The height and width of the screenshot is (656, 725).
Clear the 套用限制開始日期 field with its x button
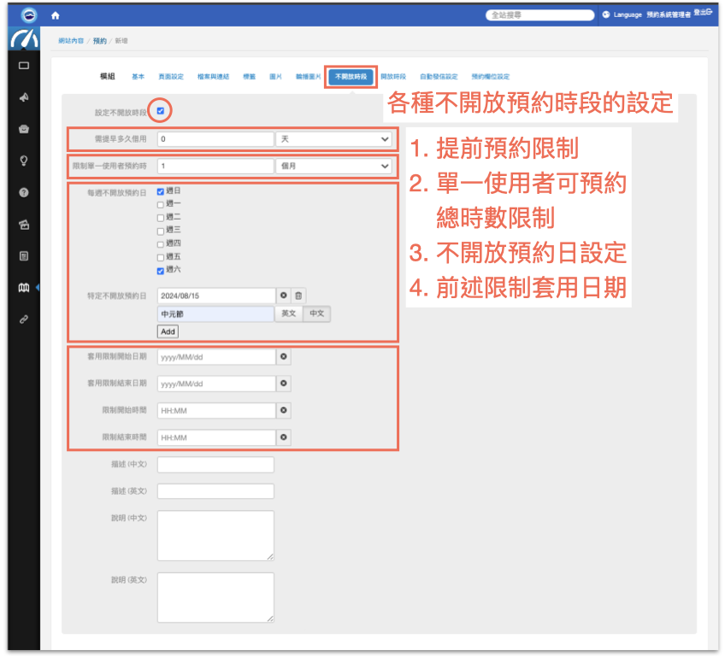click(x=286, y=356)
